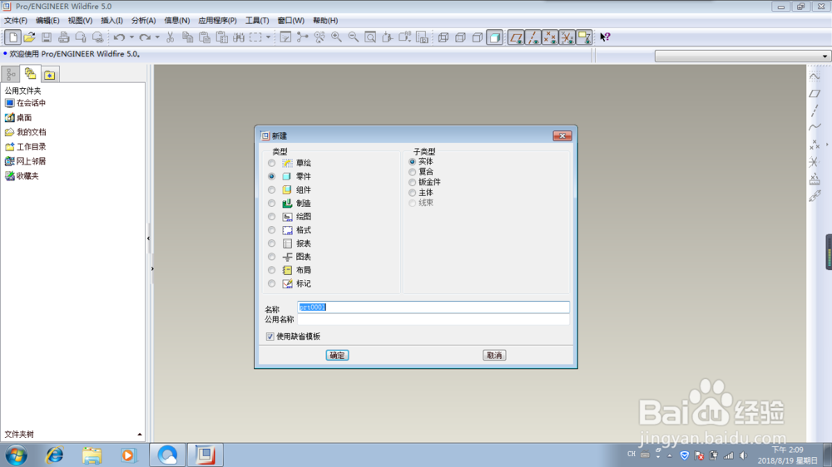Expand the 文件夹树 panel arrow
The image size is (832, 467).
click(140, 435)
